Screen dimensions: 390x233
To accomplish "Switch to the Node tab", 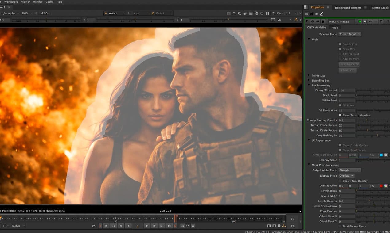I will tap(334, 27).
